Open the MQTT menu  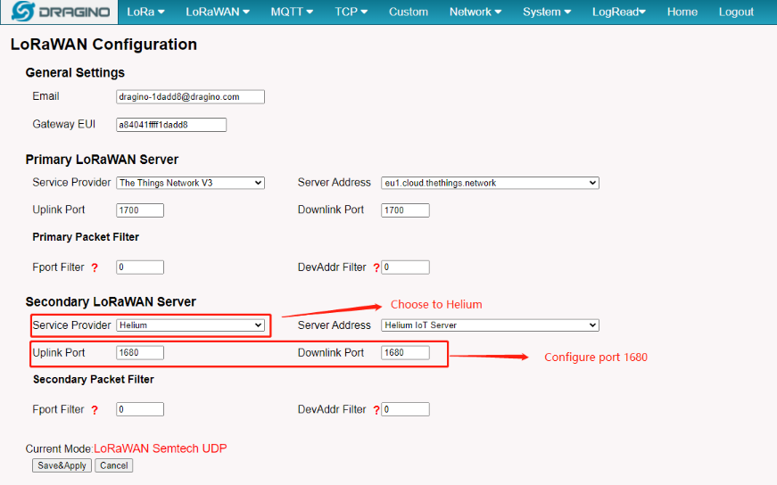click(292, 12)
